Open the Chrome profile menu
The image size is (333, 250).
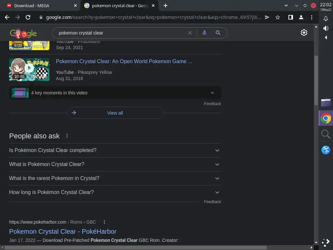(301, 18)
